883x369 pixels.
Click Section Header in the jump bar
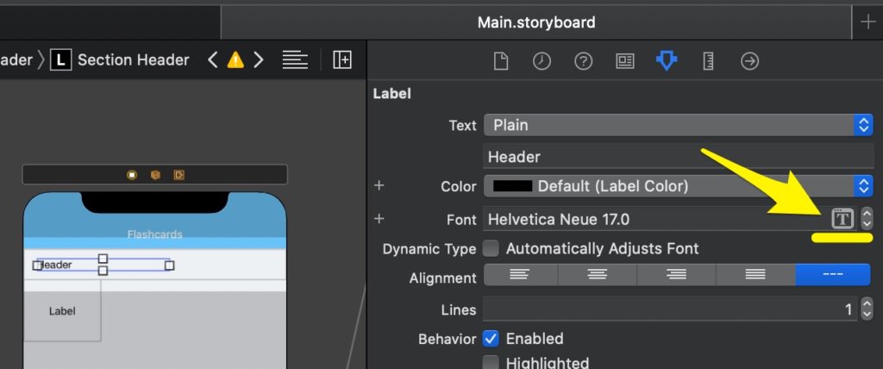click(x=133, y=59)
